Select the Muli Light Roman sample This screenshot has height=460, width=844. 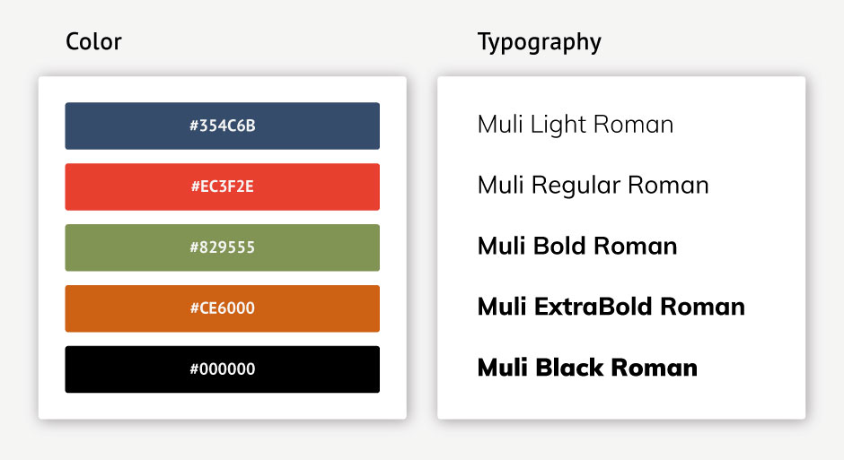click(576, 125)
